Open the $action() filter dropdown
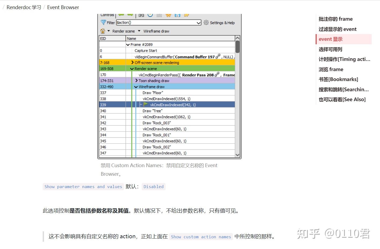The height and width of the screenshot is (249, 380). [198, 23]
